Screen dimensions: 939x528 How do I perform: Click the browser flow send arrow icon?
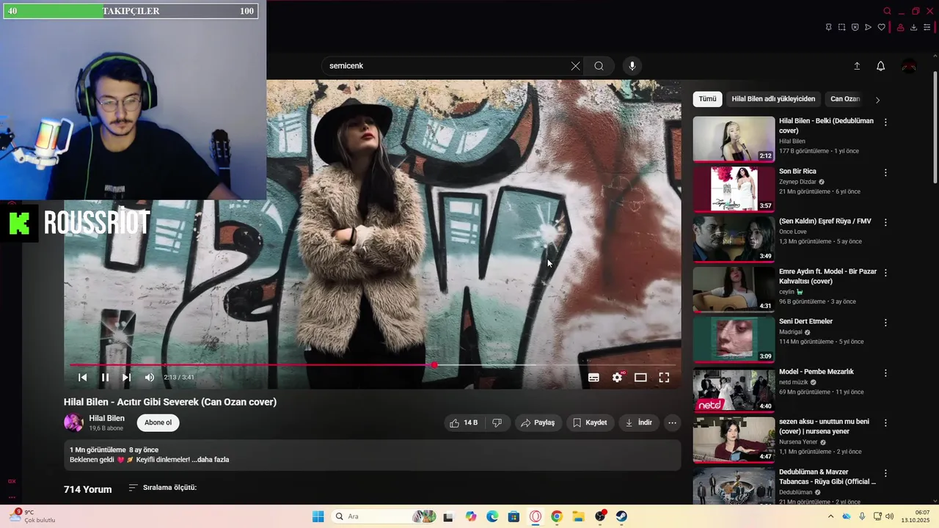click(868, 27)
